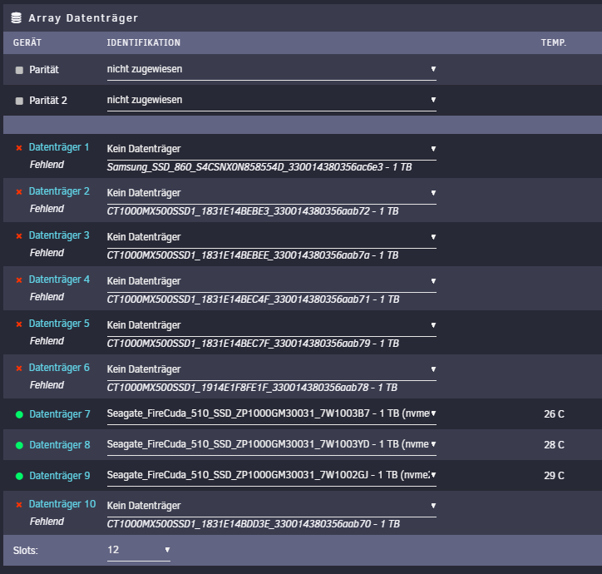
Task: Open the Datenträger 7 Seagate FireCuda dropdown
Action: point(271,413)
